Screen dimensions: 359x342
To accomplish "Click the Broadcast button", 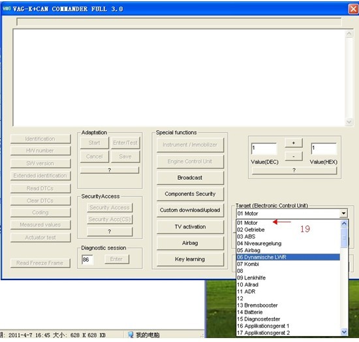I will click(x=190, y=178).
